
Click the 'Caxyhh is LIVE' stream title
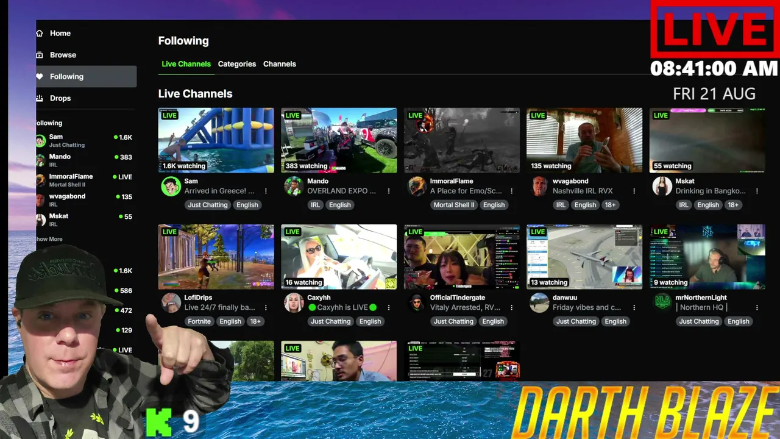[x=342, y=307]
